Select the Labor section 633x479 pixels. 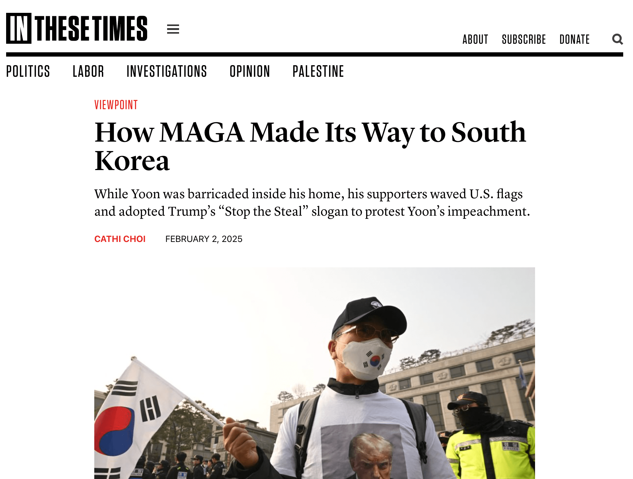88,71
